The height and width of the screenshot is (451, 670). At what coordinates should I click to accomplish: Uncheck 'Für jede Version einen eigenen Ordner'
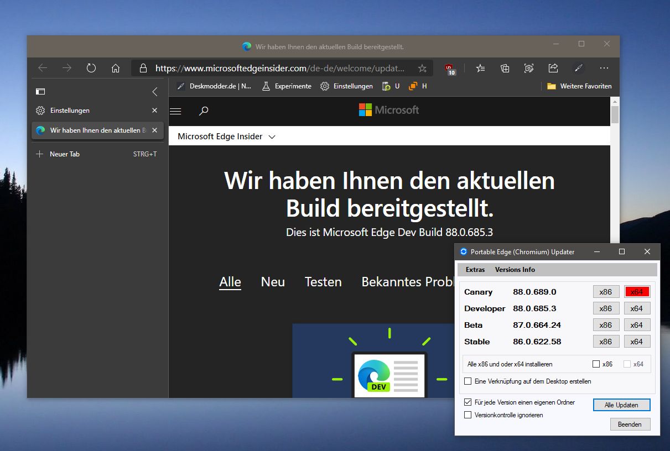[468, 402]
